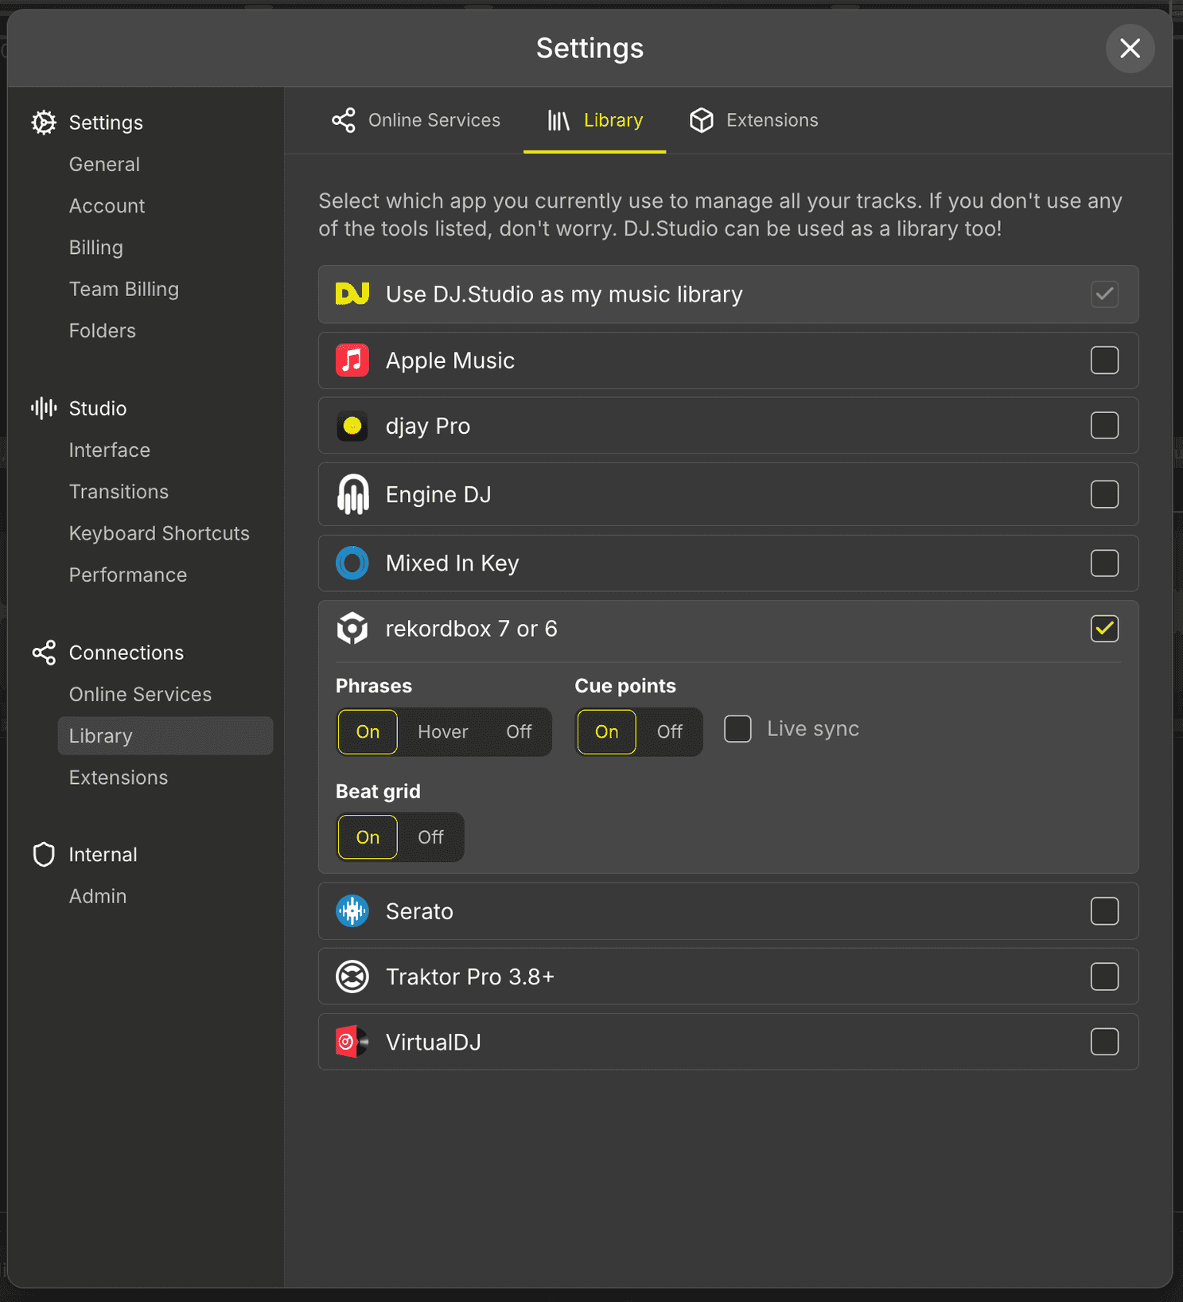This screenshot has height=1302, width=1183.
Task: Click the Online Services tab share icon
Action: coord(344,120)
